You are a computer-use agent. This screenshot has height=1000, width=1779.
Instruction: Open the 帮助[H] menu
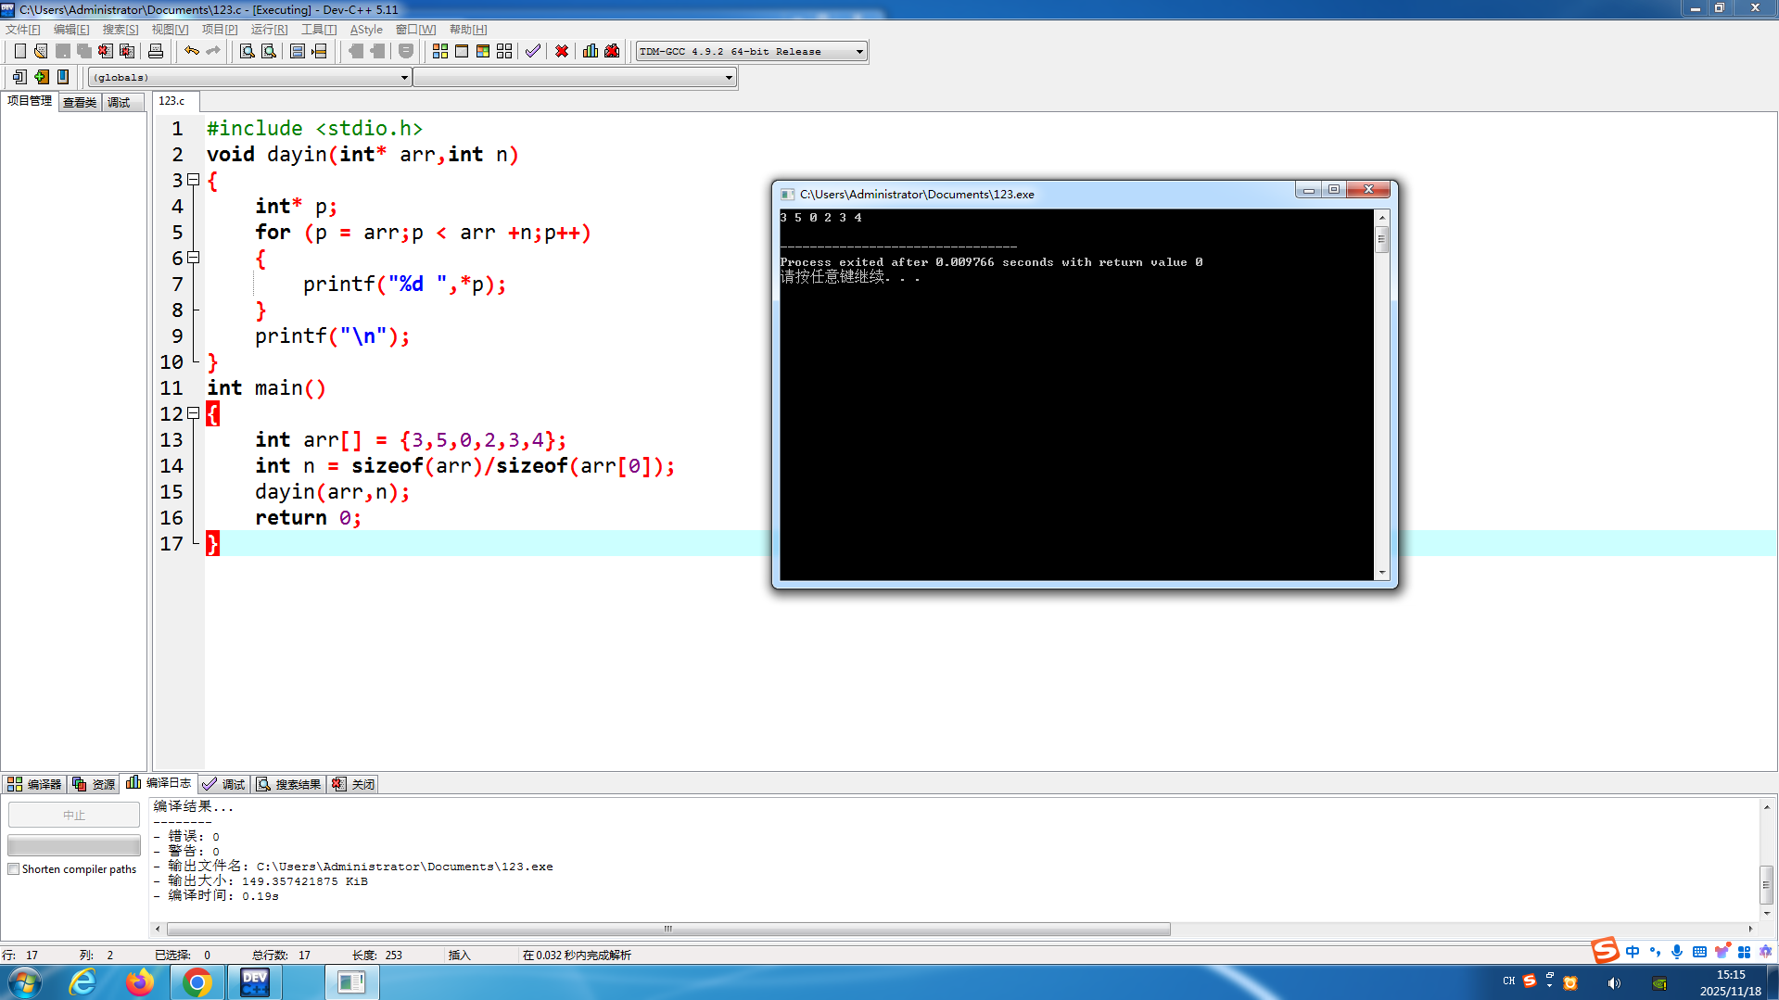[468, 30]
